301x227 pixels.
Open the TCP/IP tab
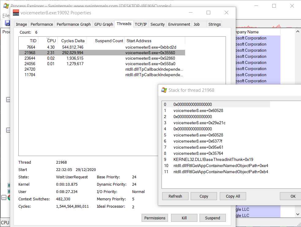click(141, 24)
